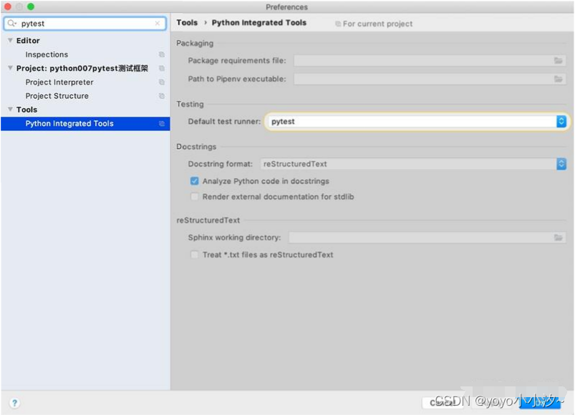Browse for Pipenv executable path folder icon
This screenshot has width=575, height=415.
tap(558, 79)
